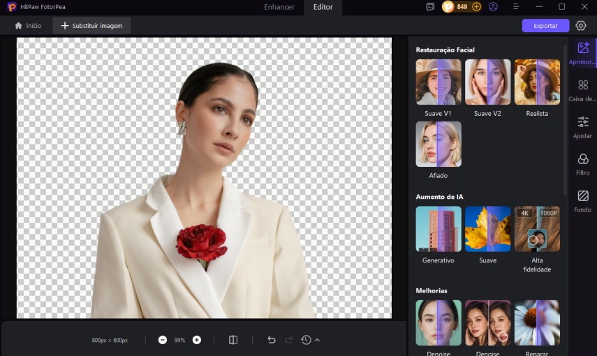Image resolution: width=597 pixels, height=356 pixels.
Task: Click the Exportar button
Action: [x=545, y=26]
